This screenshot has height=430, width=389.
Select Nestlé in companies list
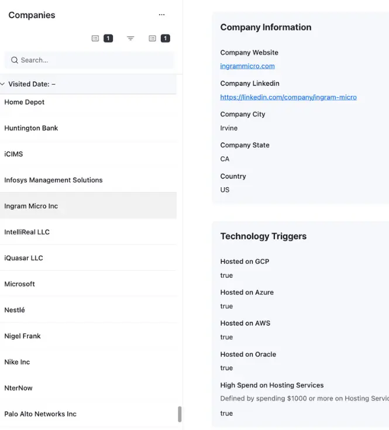click(x=88, y=310)
